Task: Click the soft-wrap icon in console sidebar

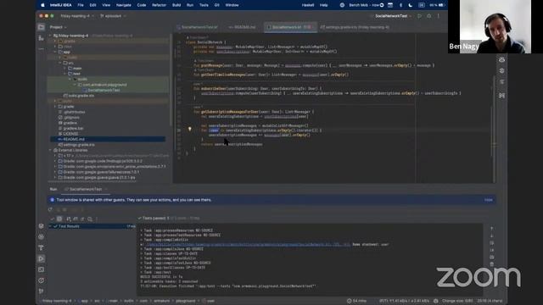Action: 492,243
